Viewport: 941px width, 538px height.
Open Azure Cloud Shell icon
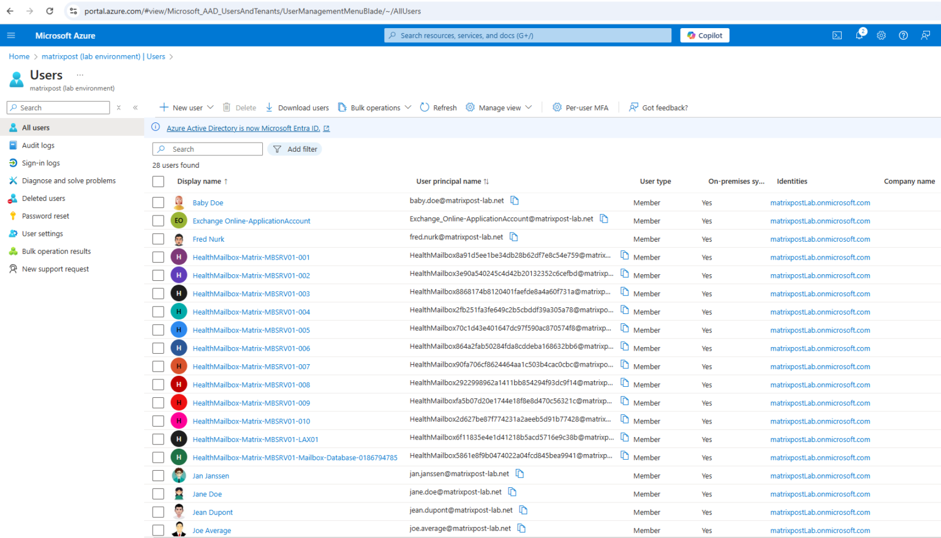(x=837, y=35)
